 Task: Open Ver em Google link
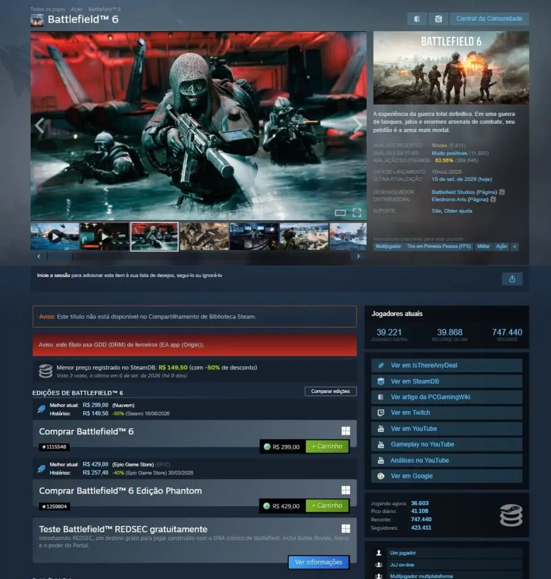446,476
